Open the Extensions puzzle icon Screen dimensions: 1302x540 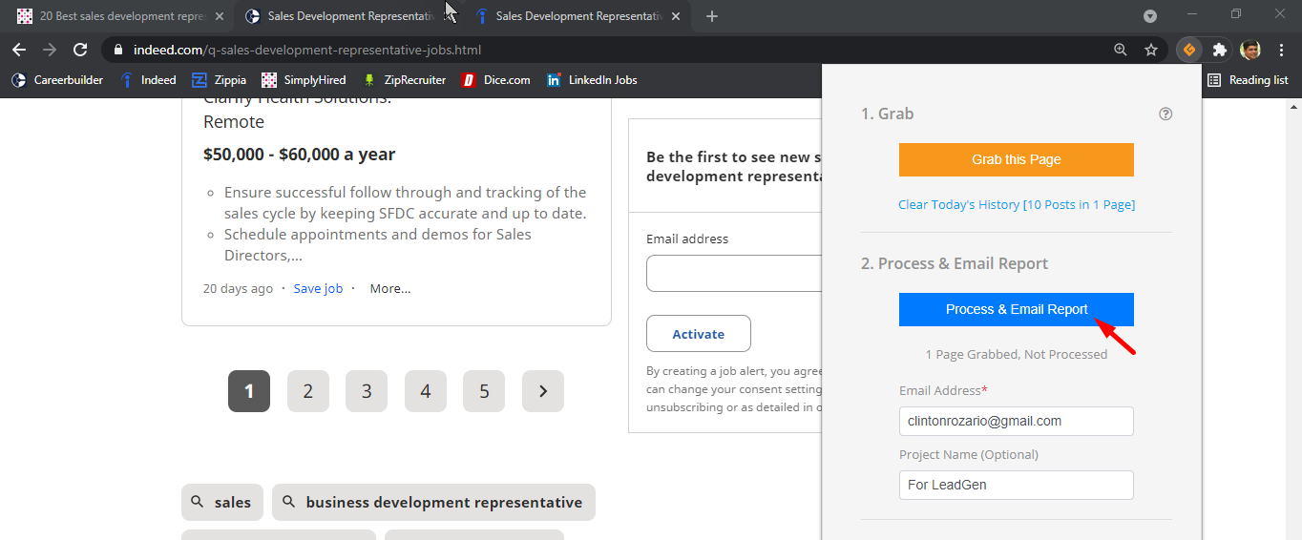click(x=1219, y=50)
